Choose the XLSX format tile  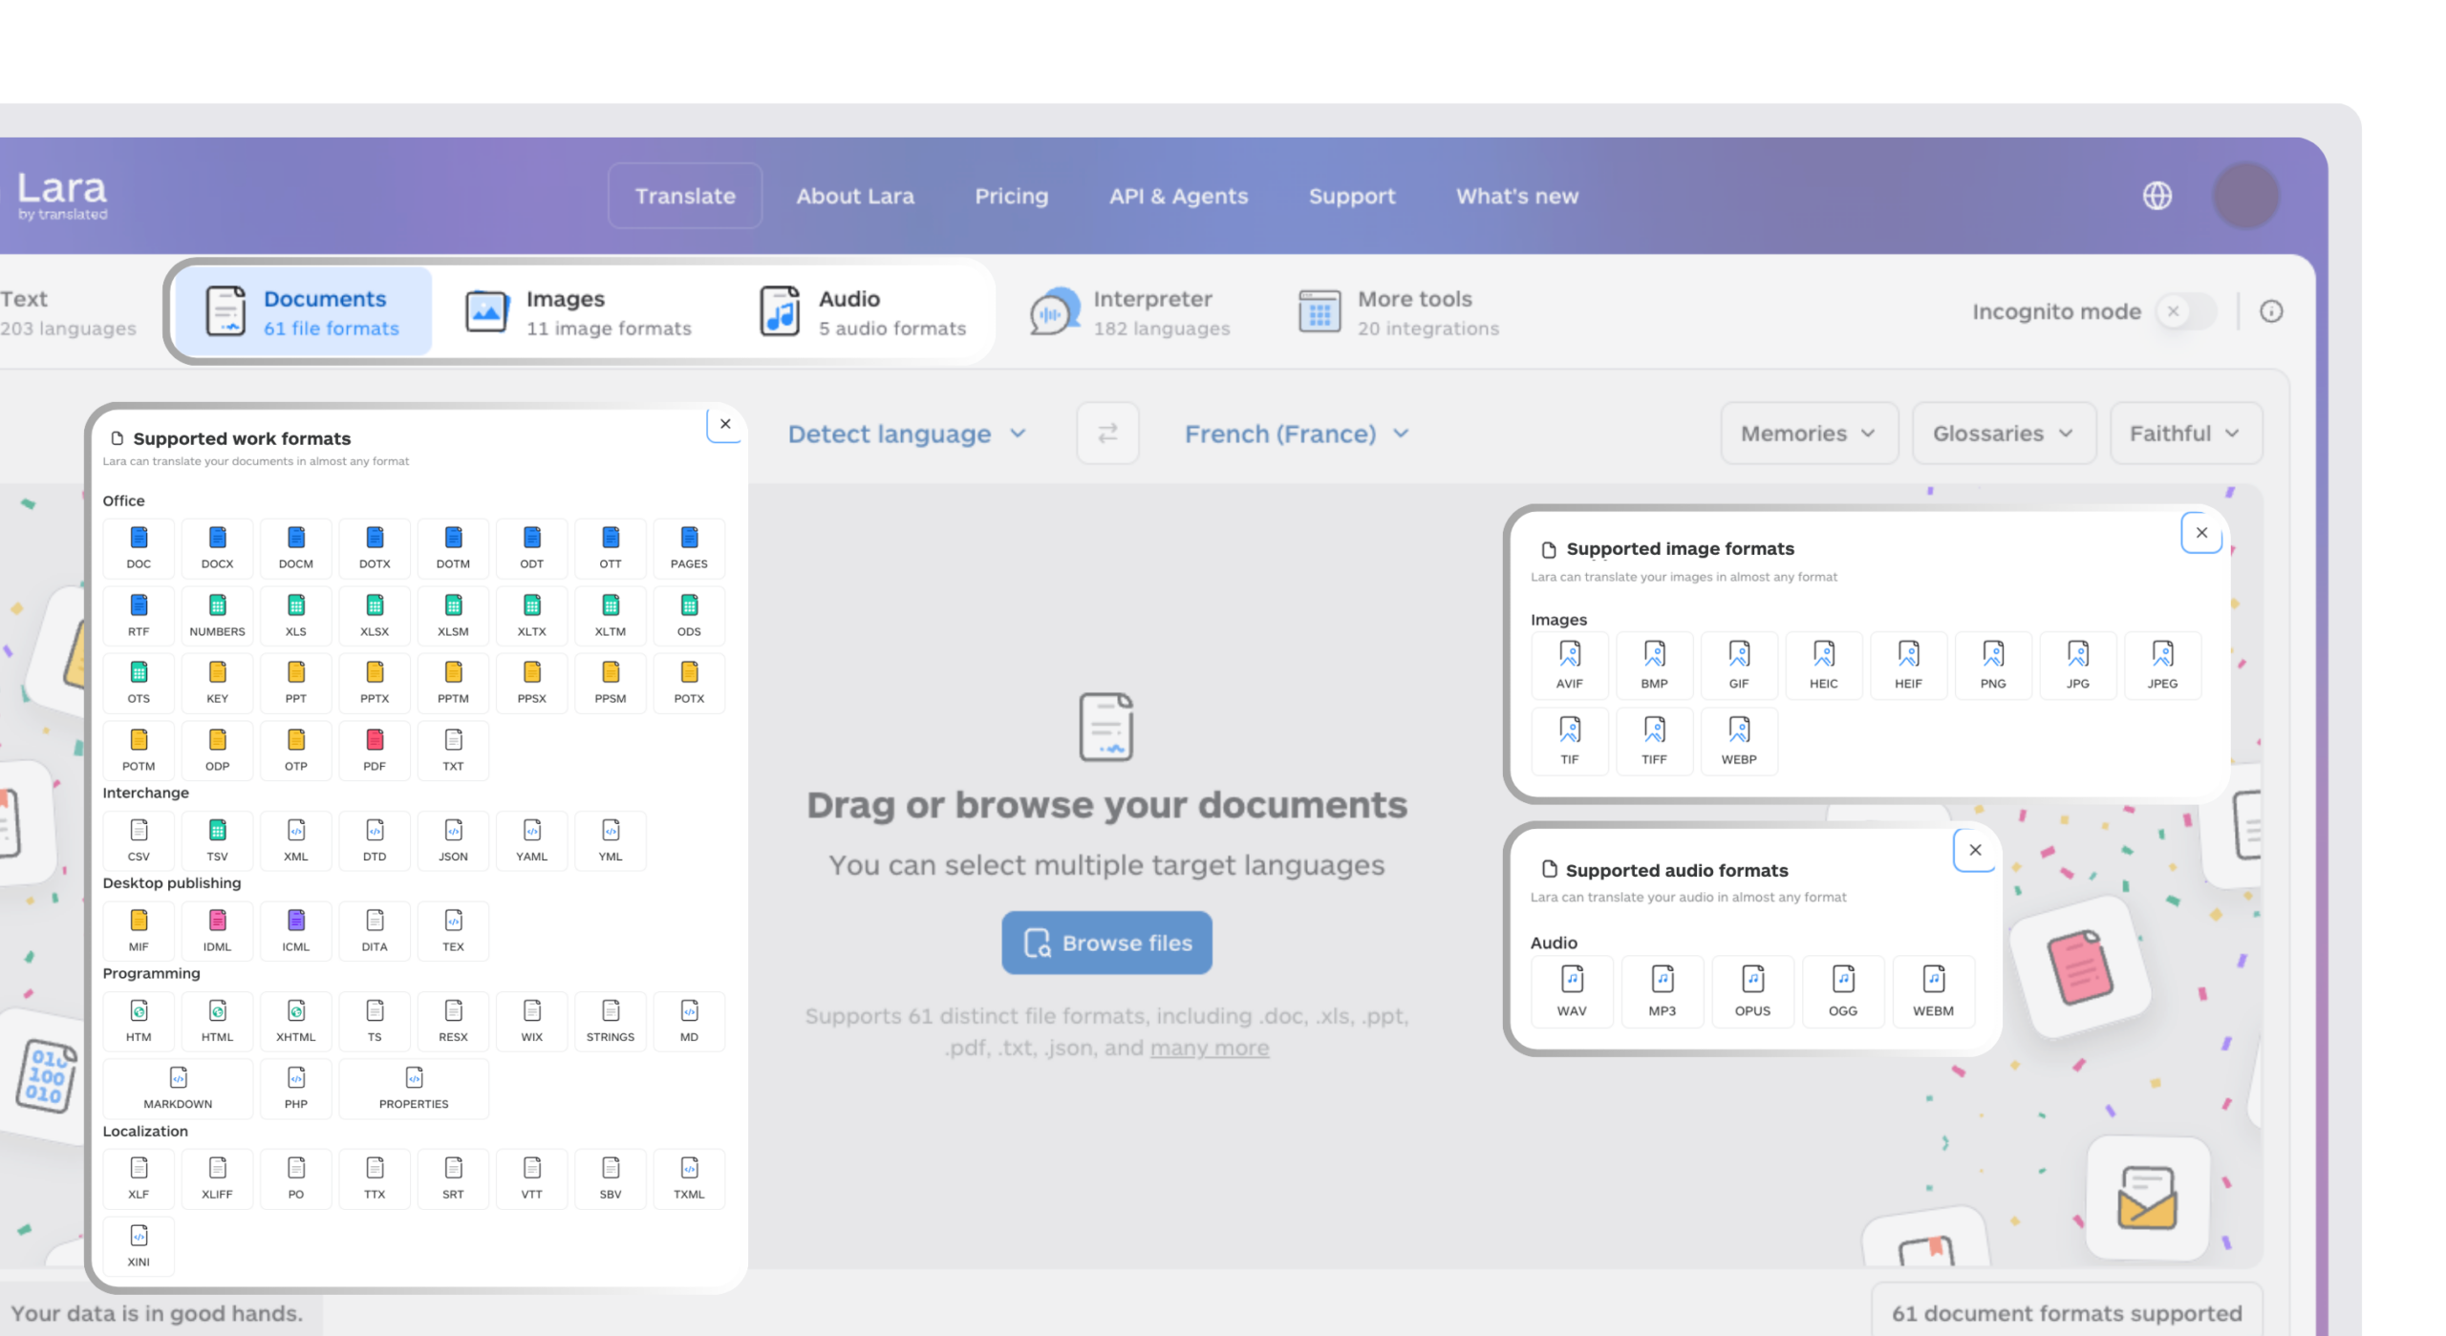(x=375, y=616)
